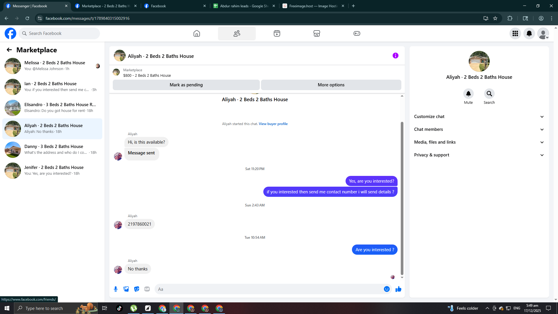The width and height of the screenshot is (558, 314).
Task: Open the emoji picker in message box
Action: pyautogui.click(x=387, y=289)
